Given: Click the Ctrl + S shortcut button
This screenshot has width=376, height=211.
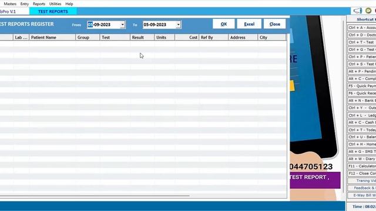Looking at the screenshot, I should 362,64.
